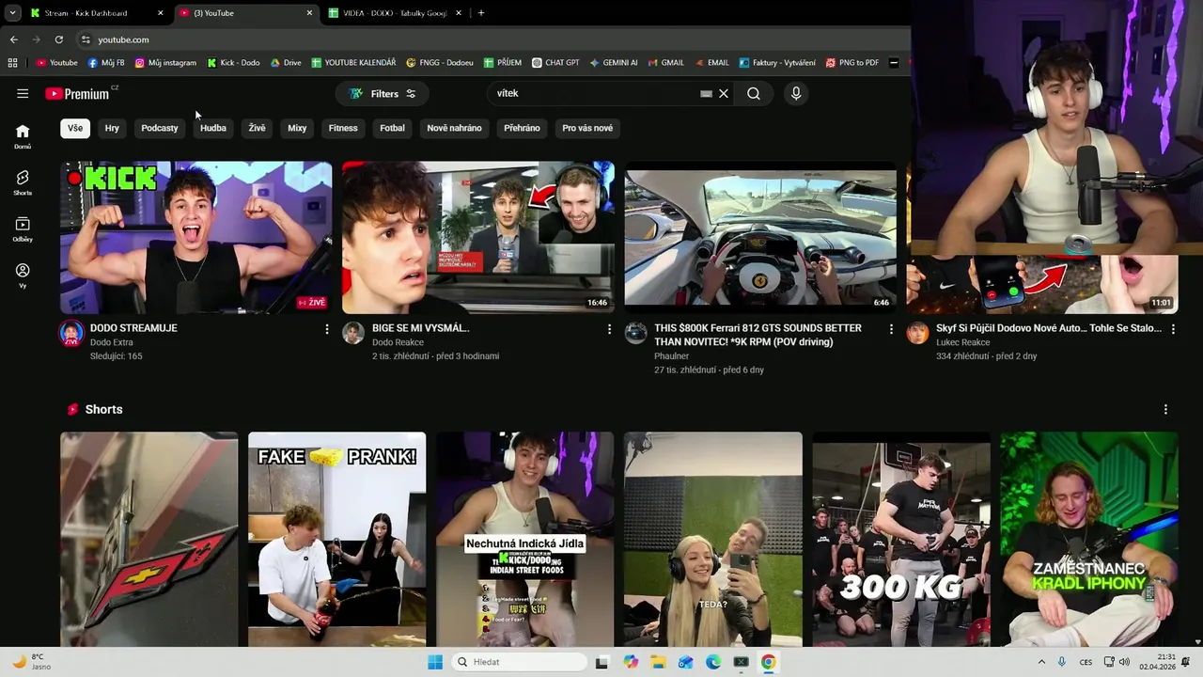Click the Windows Start button
Screen dimensions: 1203x677
435,662
